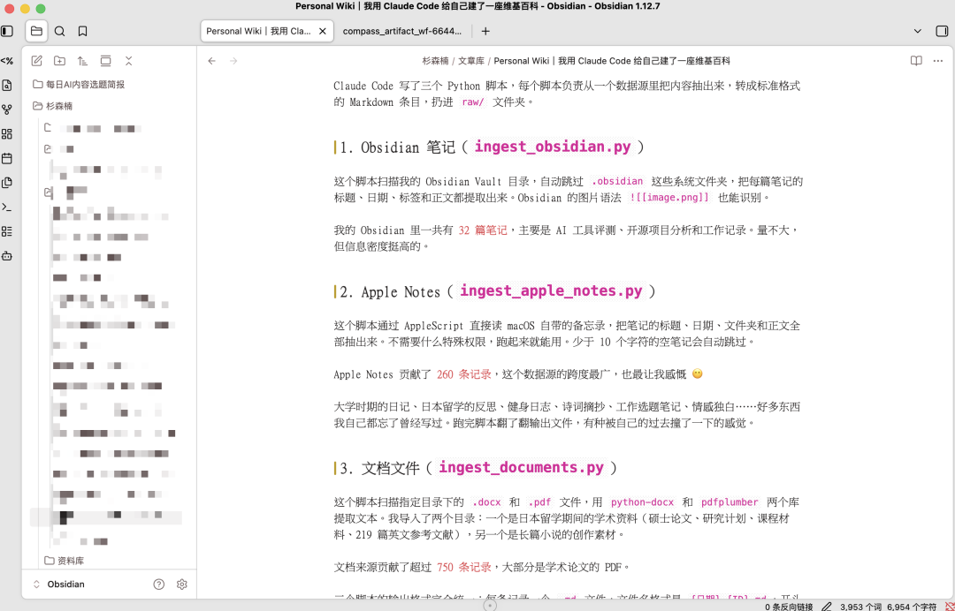
Task: Create a new folder in the file explorer
Action: [60, 62]
